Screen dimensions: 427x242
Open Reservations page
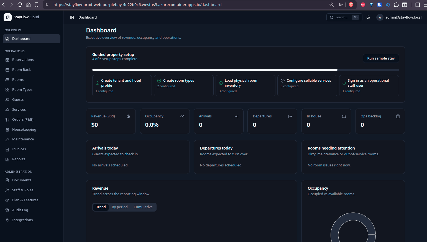pos(32,60)
